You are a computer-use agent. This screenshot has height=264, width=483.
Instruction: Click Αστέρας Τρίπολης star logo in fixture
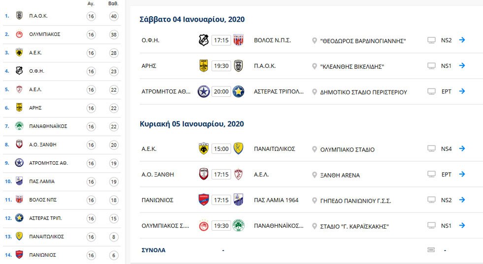point(238,91)
